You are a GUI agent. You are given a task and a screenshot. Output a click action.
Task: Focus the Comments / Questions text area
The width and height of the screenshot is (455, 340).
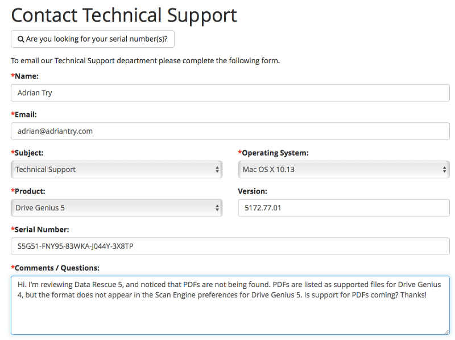tap(230, 305)
